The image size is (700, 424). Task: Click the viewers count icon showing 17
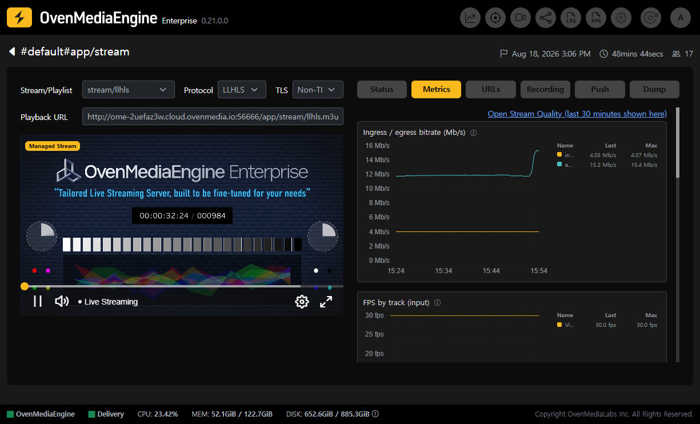[677, 54]
